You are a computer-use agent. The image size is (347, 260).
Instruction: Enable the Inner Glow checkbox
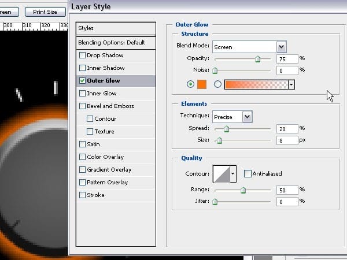(x=82, y=93)
